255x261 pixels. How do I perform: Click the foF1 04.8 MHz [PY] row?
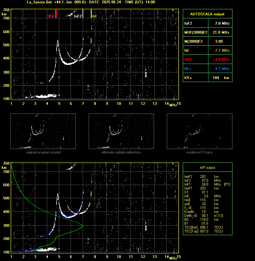[207, 184]
